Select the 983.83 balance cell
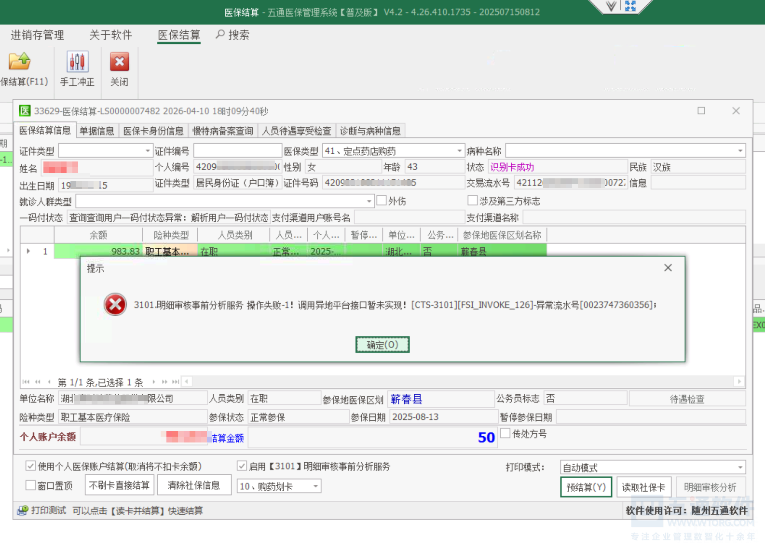This screenshot has height=549, width=765. click(98, 251)
